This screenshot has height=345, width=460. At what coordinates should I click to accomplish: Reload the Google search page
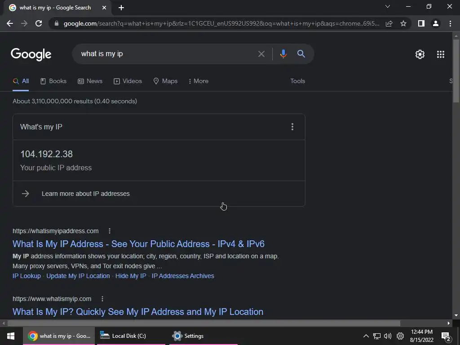point(39,23)
